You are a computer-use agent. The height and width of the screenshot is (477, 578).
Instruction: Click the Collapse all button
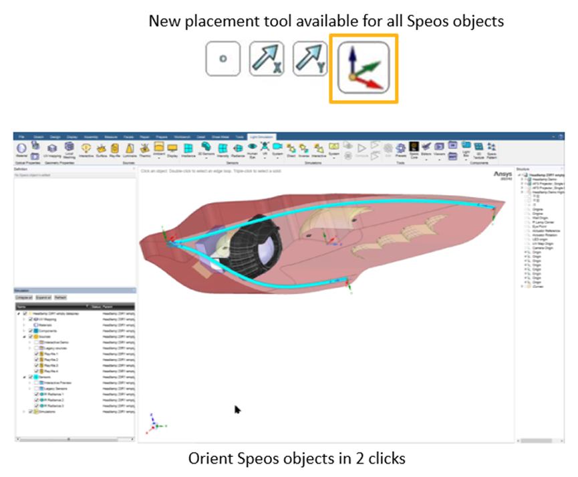click(x=24, y=297)
